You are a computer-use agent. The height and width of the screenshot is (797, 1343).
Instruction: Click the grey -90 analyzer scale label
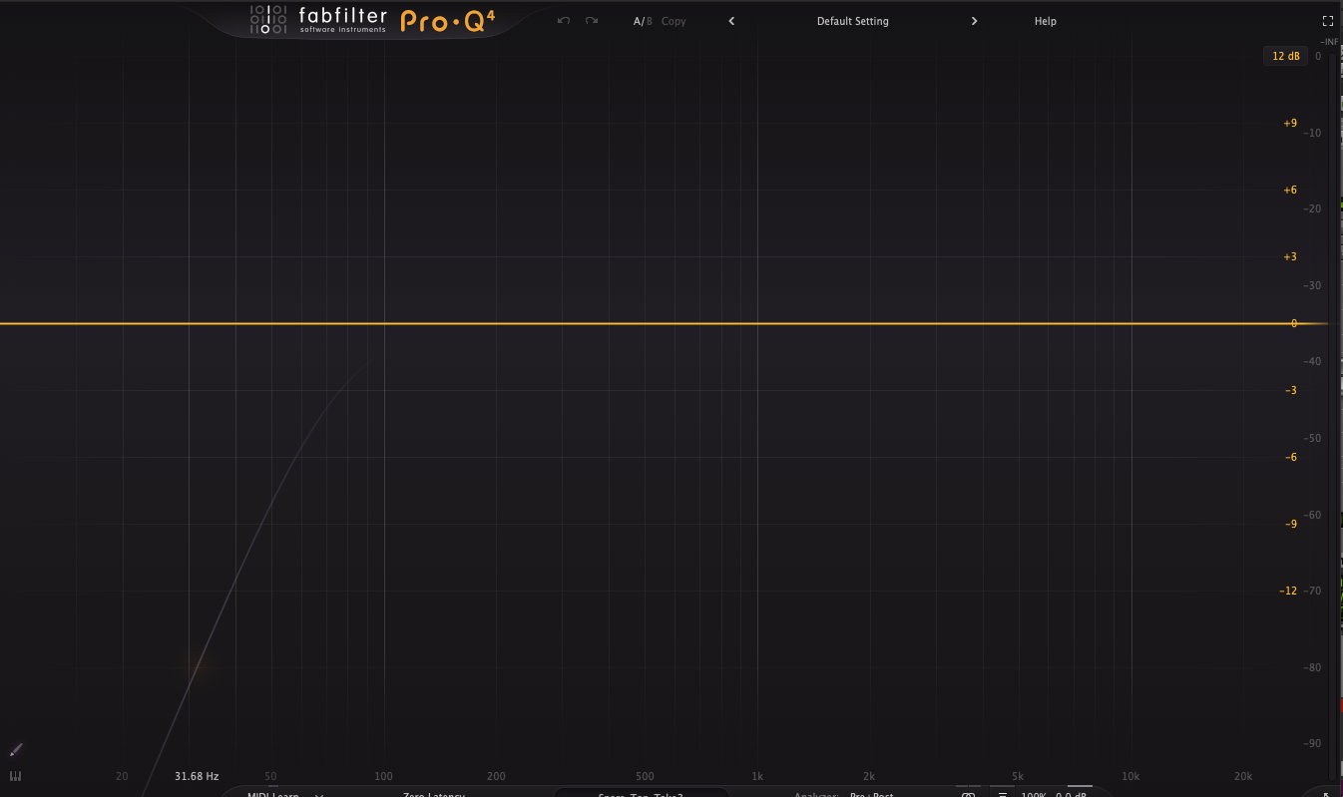[x=1312, y=743]
